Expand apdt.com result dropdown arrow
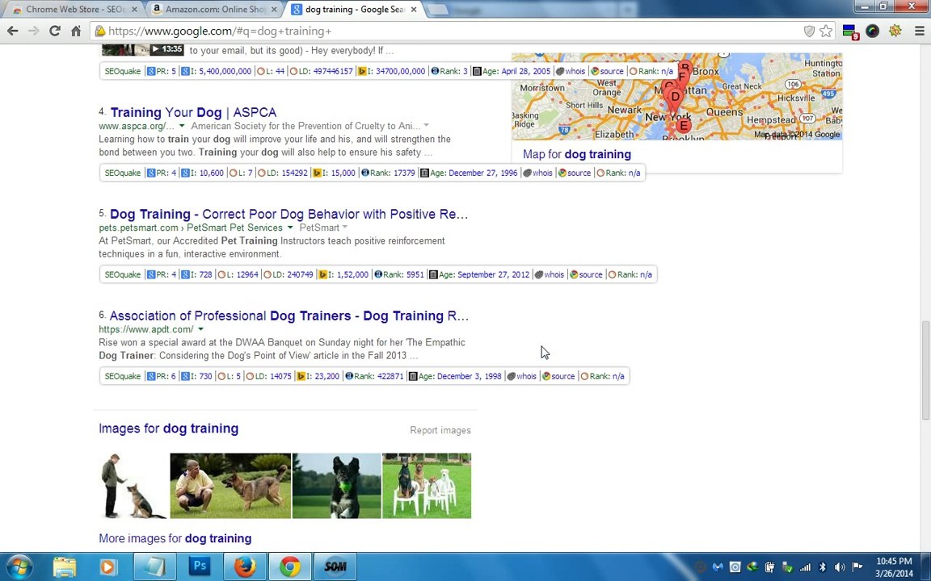 (x=200, y=329)
